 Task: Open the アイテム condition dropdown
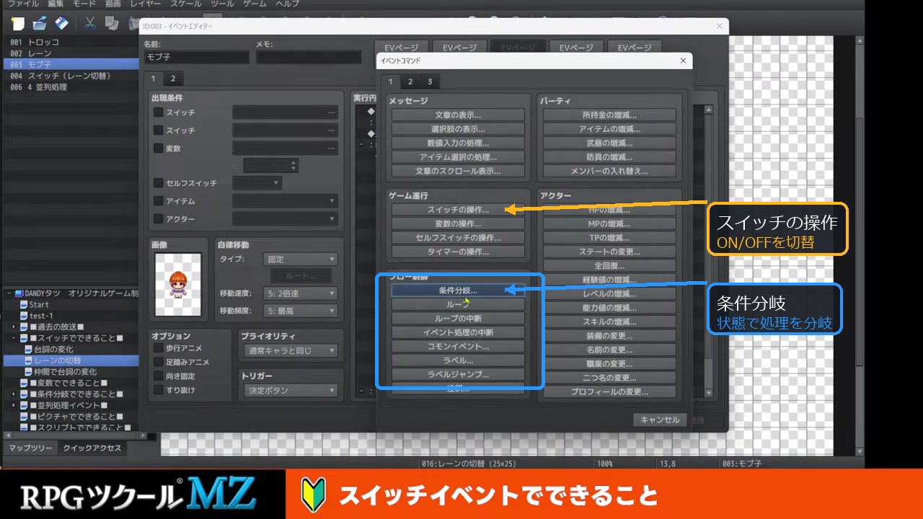[x=285, y=201]
